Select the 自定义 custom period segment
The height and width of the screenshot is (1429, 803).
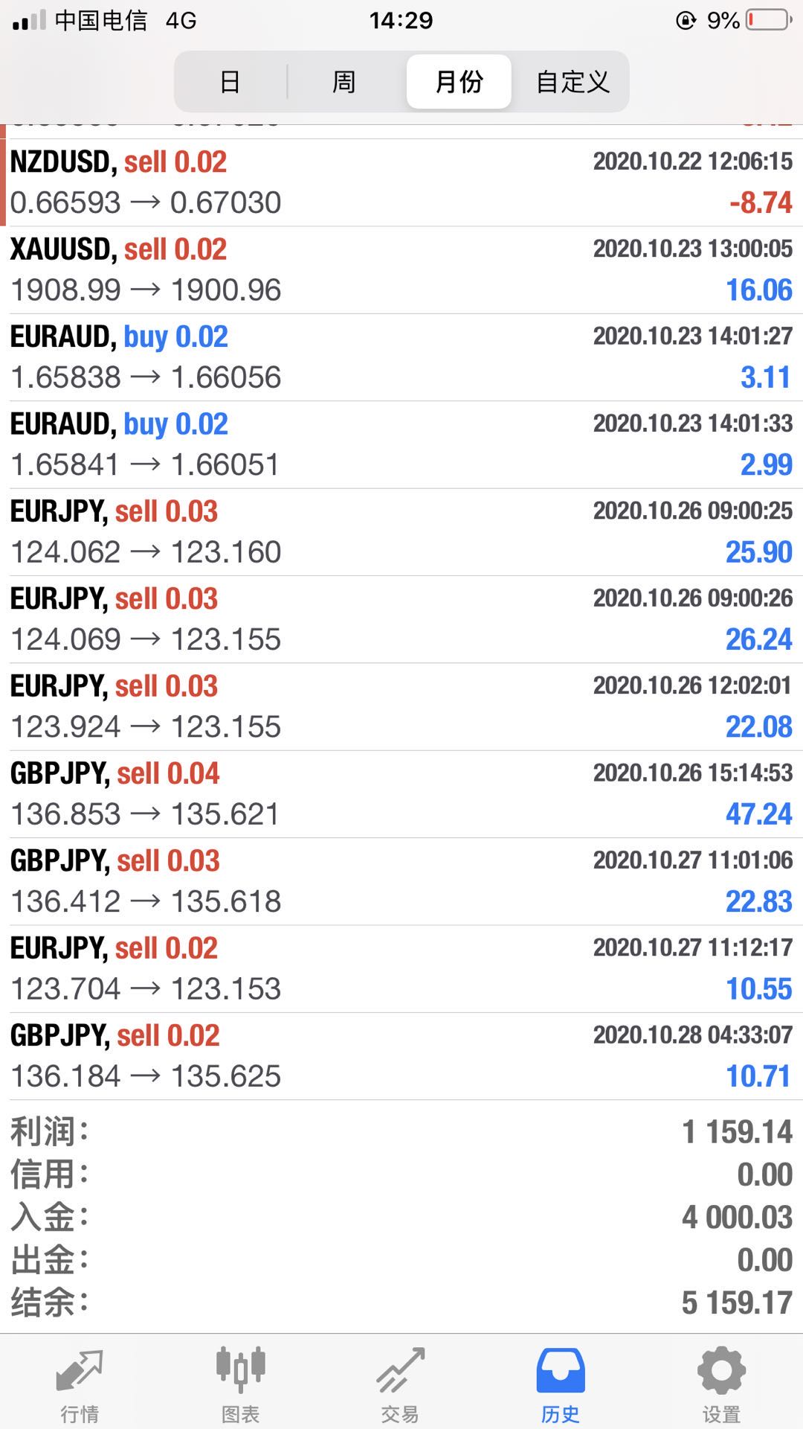pyautogui.click(x=573, y=82)
